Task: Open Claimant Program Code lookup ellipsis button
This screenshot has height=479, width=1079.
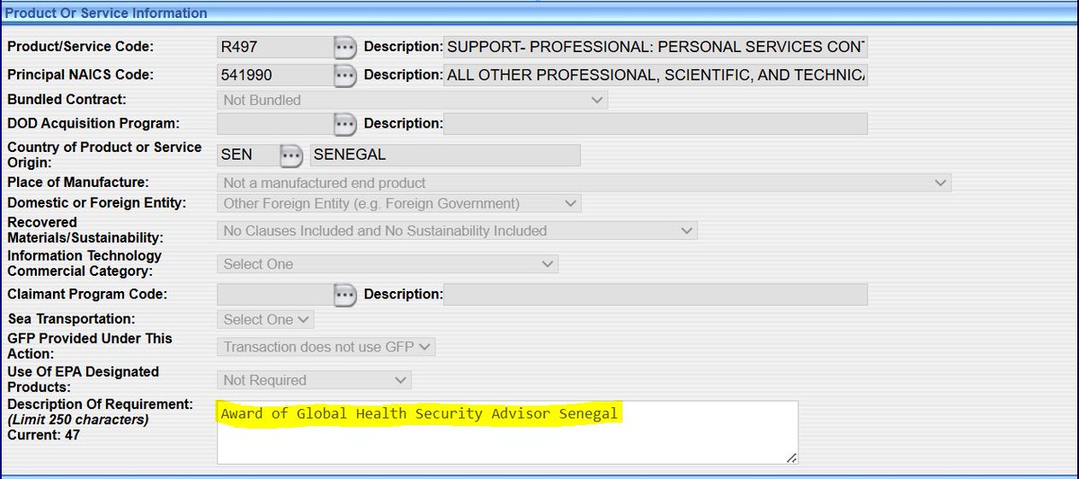Action: [345, 294]
